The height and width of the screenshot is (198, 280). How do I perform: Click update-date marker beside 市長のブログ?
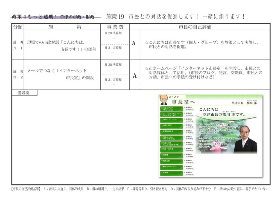click(189, 108)
